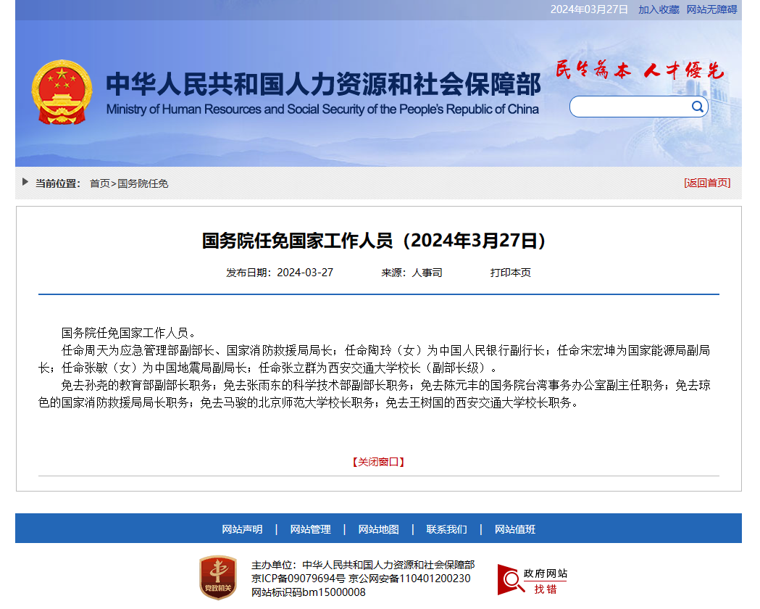
Task: Click 打印本页 to print page
Action: 510,273
